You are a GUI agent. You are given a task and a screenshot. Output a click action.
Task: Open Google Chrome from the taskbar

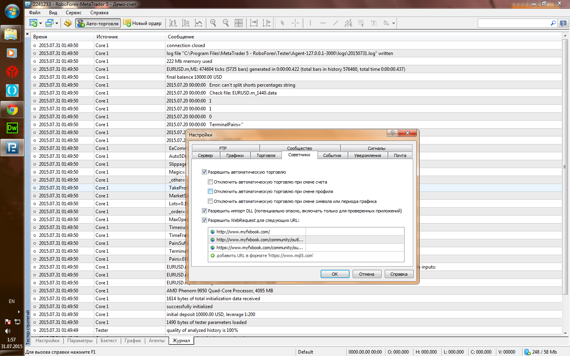[12, 110]
